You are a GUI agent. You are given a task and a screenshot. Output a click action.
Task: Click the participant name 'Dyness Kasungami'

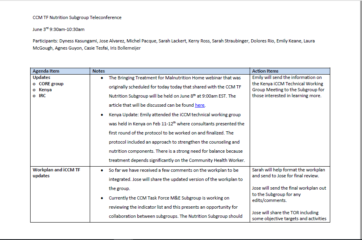(x=78, y=41)
